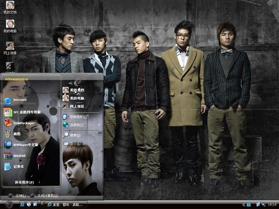Viewport: 279px width, 209px height.
Task: Launch IE from quick launch bar
Action: (x=22, y=205)
